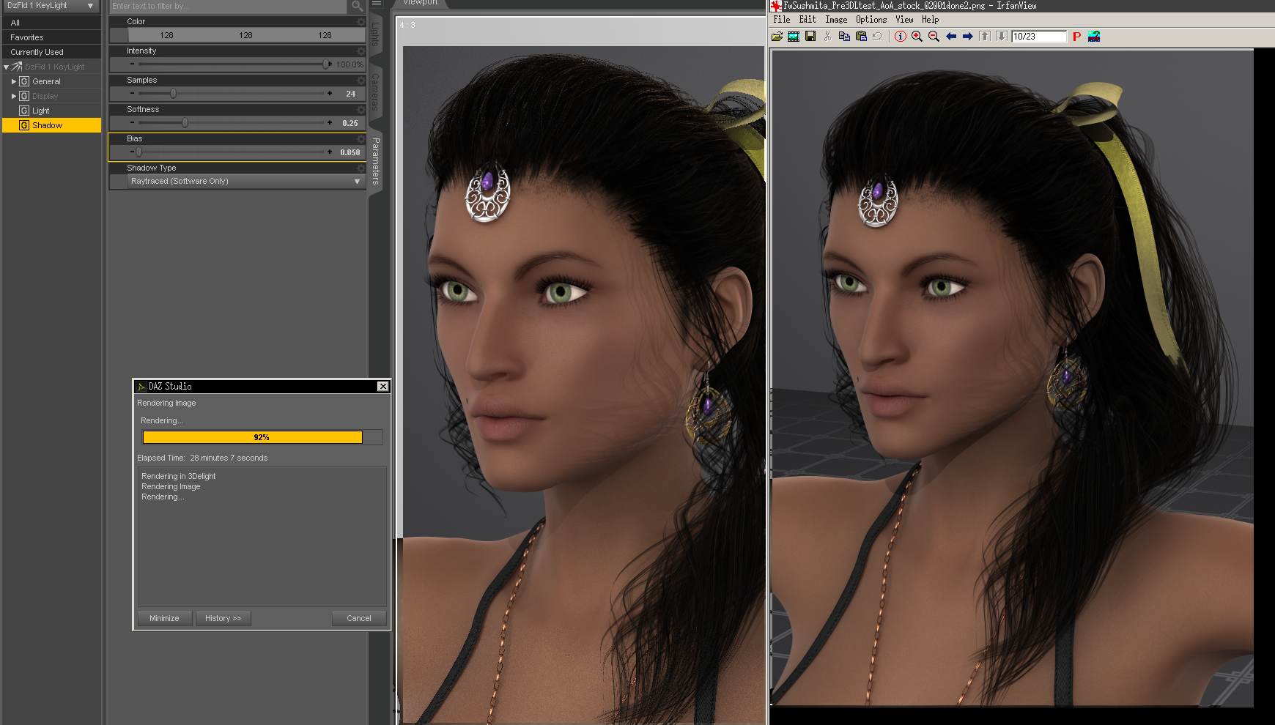
Task: Increase Samples with the plus button
Action: [x=330, y=94]
